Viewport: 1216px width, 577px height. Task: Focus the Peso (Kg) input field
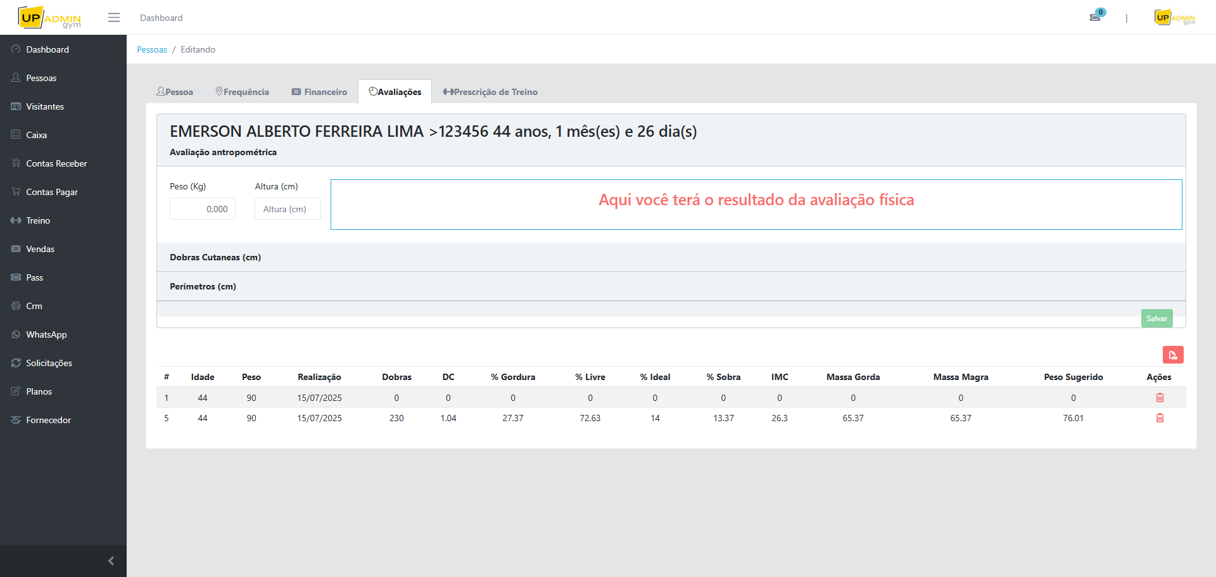coord(203,209)
